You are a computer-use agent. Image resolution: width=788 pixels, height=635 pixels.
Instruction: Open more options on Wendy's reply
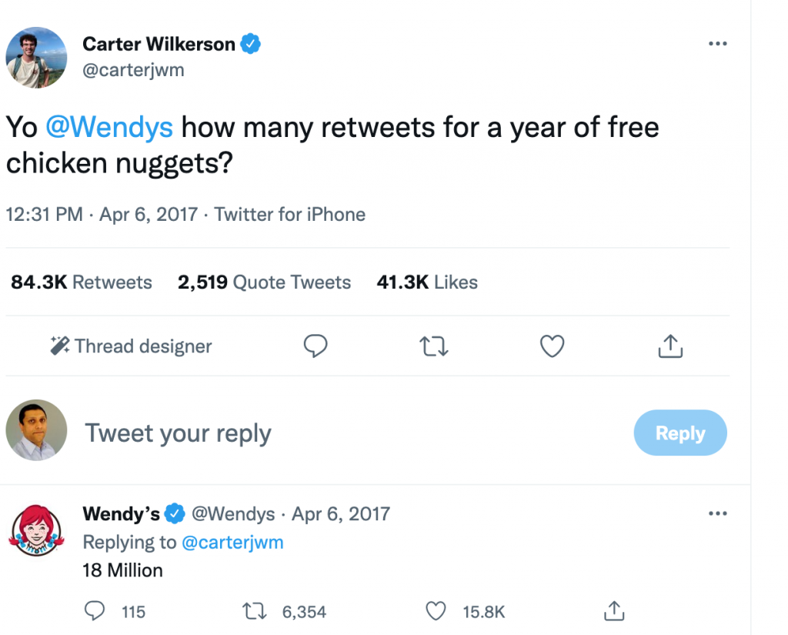pyautogui.click(x=718, y=513)
